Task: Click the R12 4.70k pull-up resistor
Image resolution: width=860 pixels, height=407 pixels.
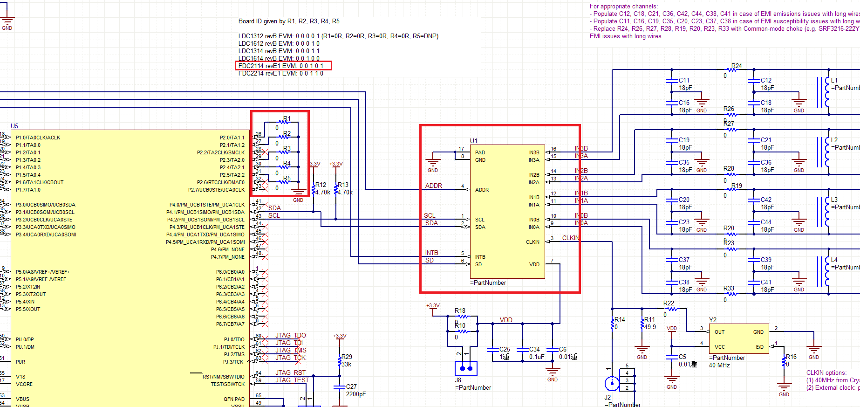Action: tap(314, 189)
